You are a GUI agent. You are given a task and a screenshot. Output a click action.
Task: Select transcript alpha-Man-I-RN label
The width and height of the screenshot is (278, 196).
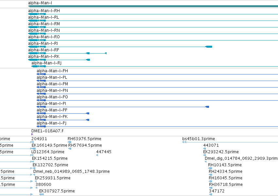click(x=44, y=30)
